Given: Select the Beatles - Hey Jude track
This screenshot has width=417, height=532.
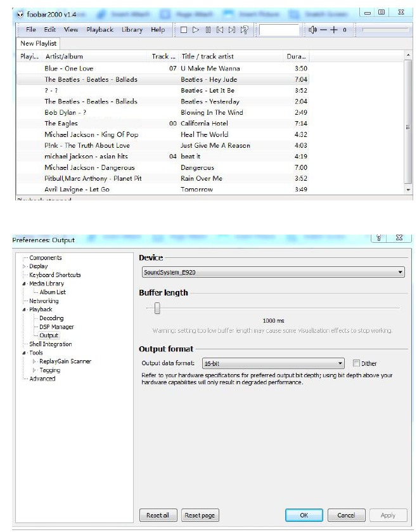Looking at the screenshot, I should click(x=162, y=79).
